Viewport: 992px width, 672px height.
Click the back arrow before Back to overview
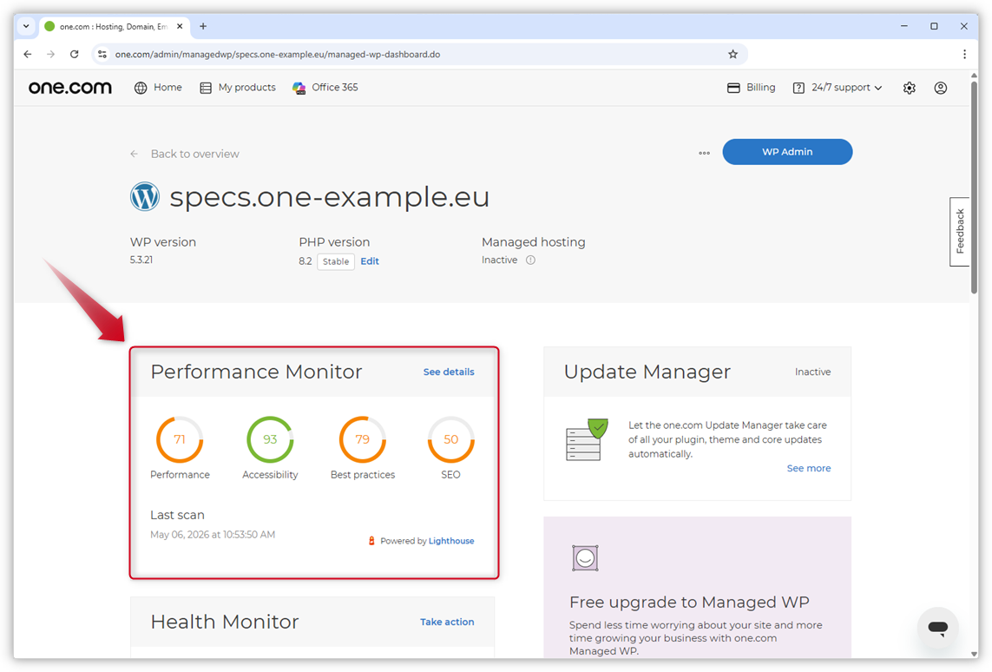point(135,154)
